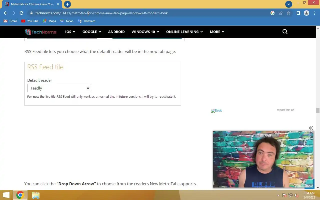Open the ANDROID menu item
The height and width of the screenshot is (200, 320).
coord(116,32)
